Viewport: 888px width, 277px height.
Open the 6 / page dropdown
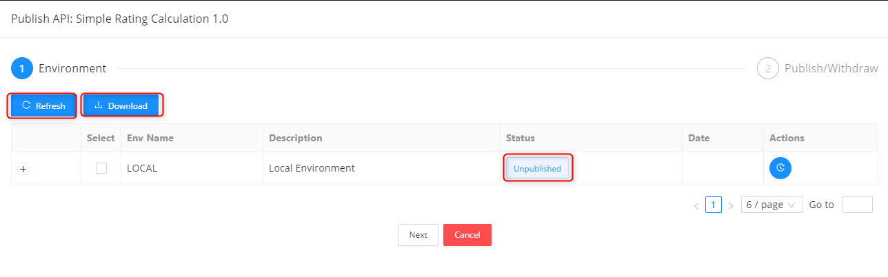click(x=771, y=205)
